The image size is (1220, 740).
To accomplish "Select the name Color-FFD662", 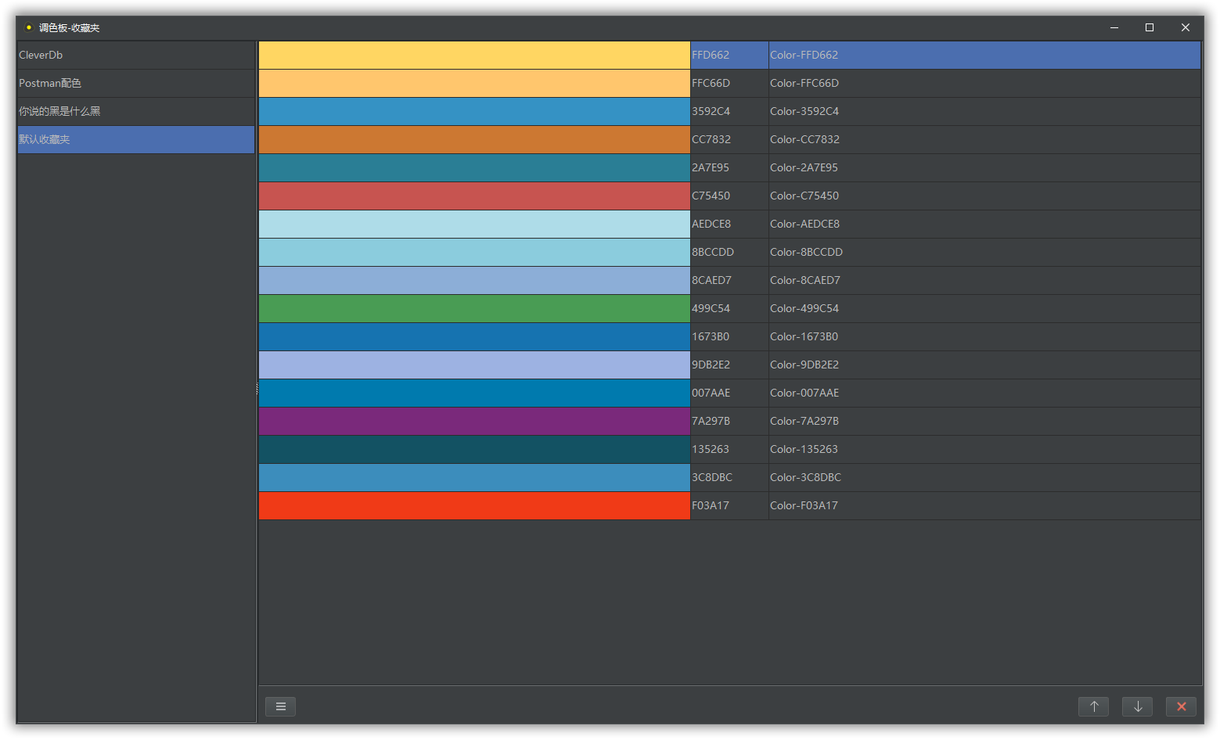I will point(984,55).
